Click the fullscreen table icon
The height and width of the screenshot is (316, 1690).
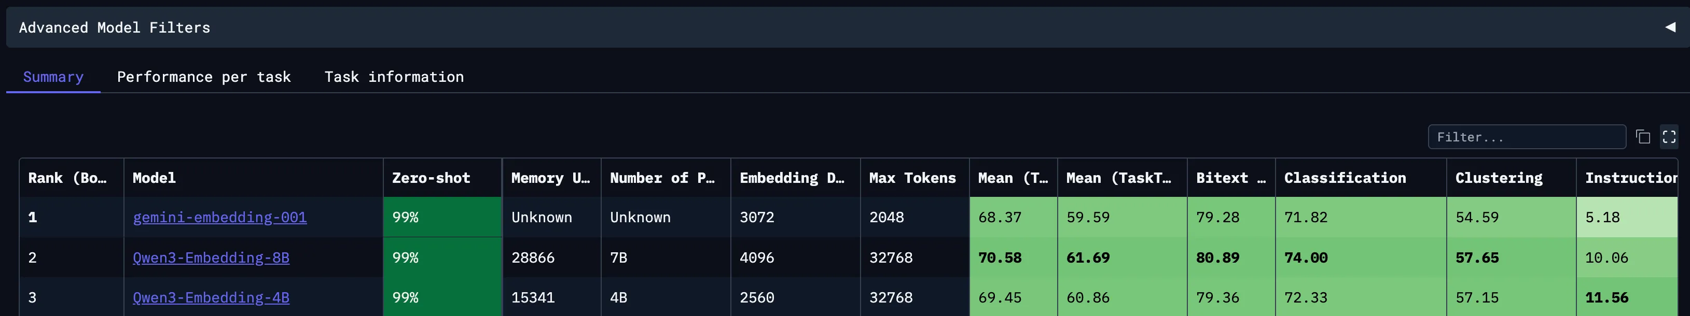[x=1669, y=136]
